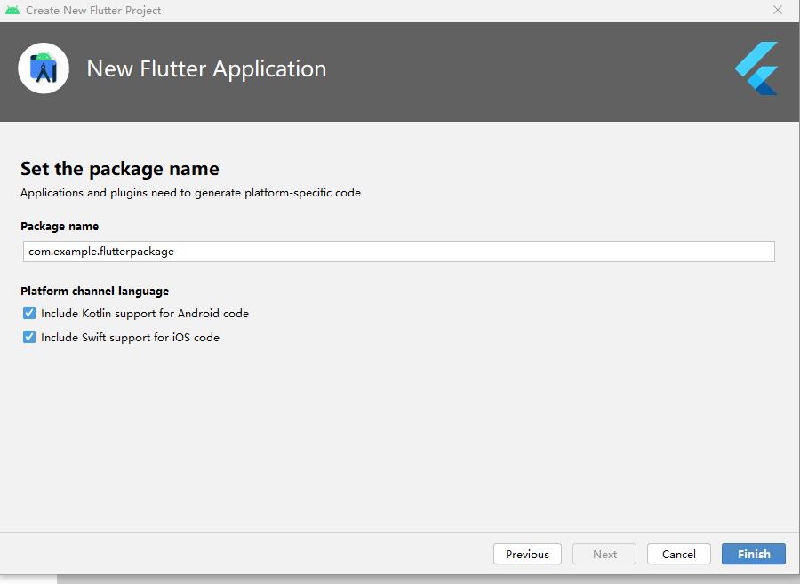Viewport: 800px width, 584px height.
Task: Uncheck Include Swift support for iOS code
Action: click(x=29, y=337)
